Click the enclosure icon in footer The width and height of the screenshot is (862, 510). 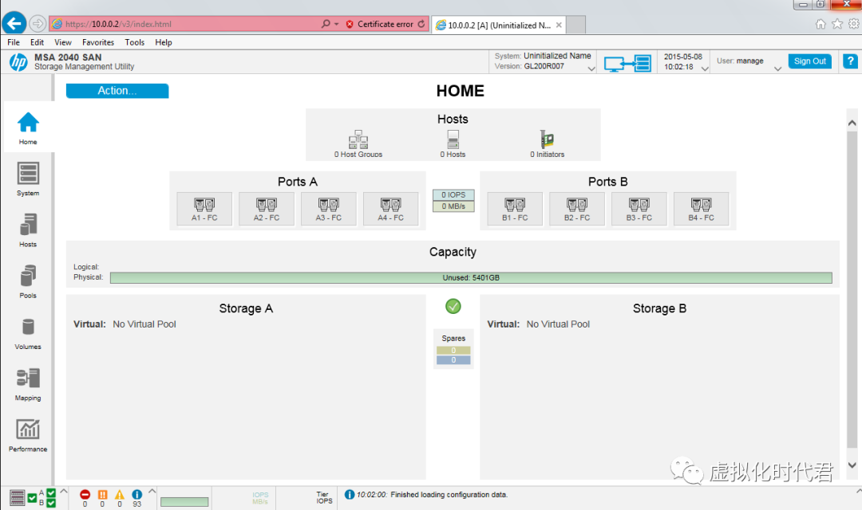click(x=17, y=498)
